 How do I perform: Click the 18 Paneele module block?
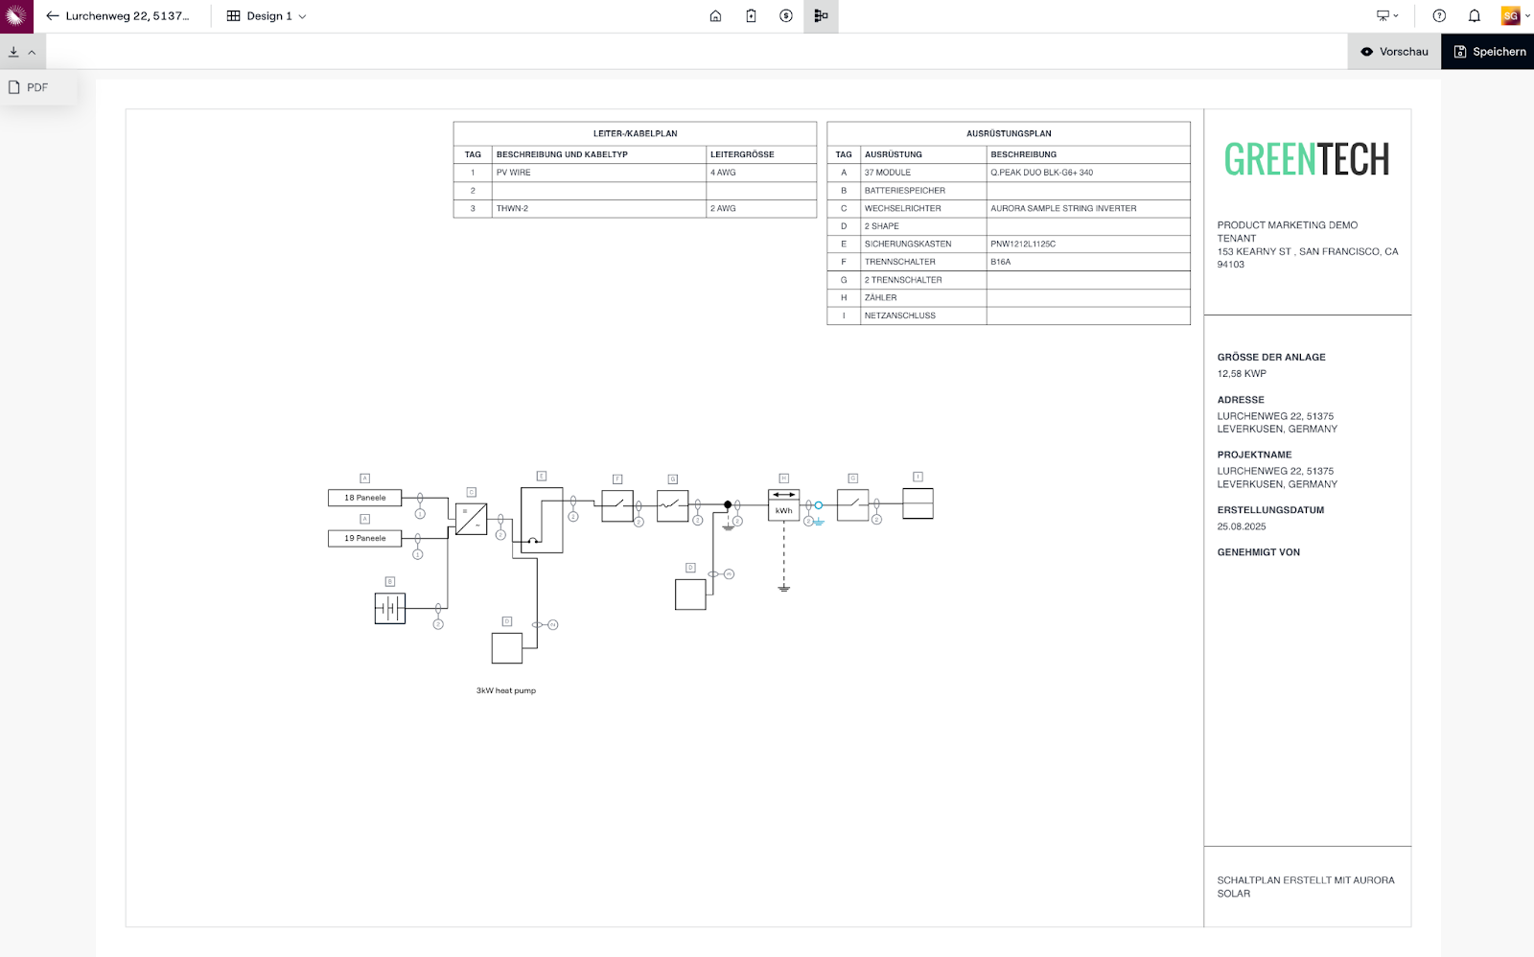pos(364,498)
